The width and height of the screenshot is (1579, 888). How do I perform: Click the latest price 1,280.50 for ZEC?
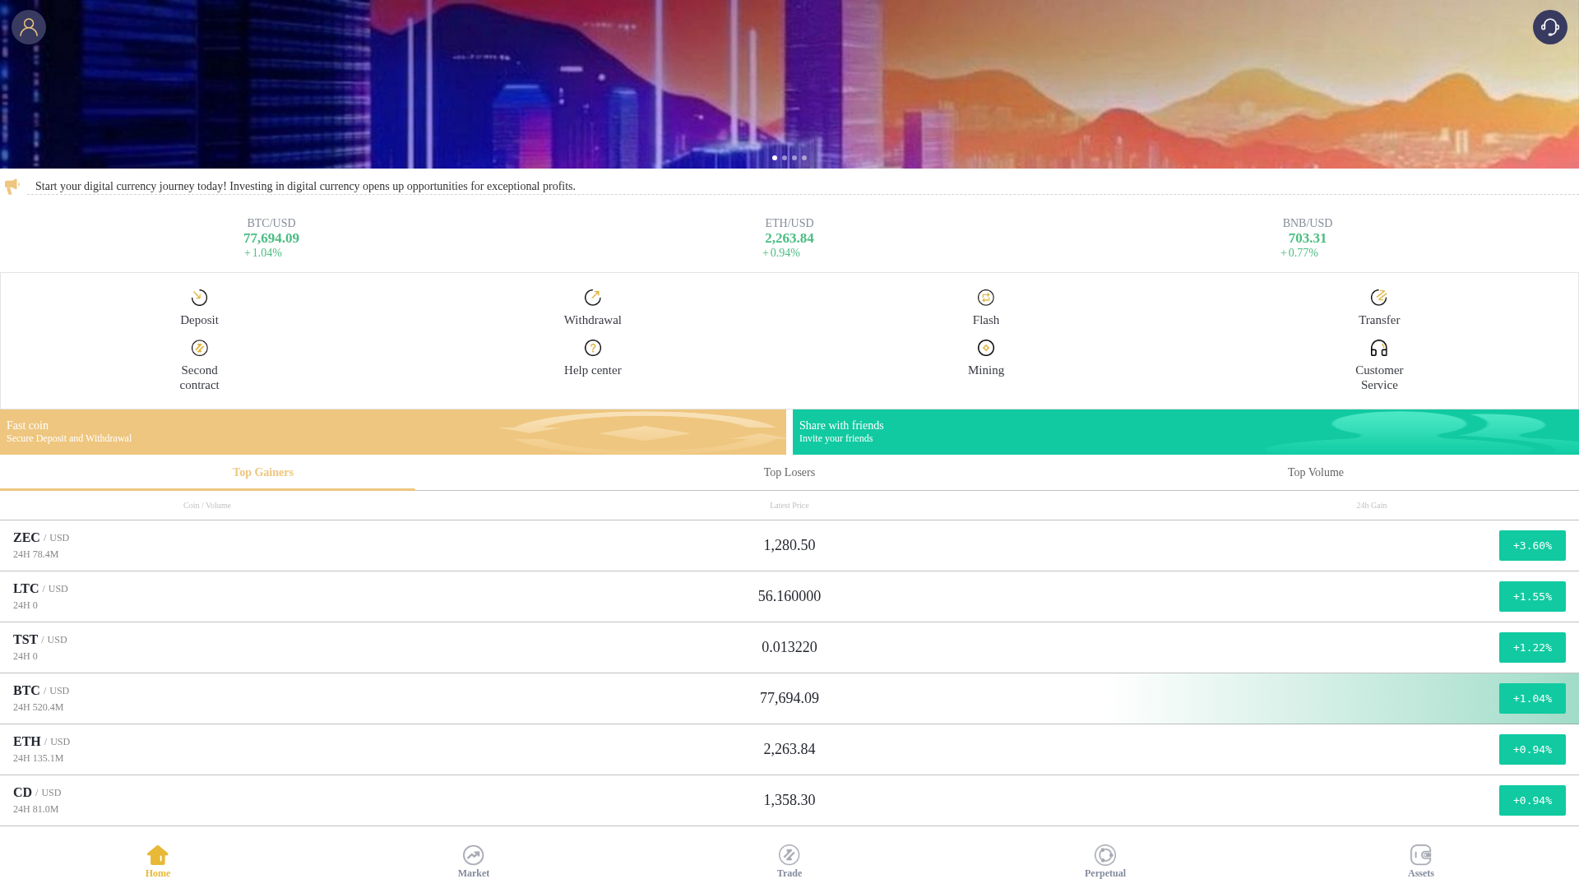click(x=789, y=545)
